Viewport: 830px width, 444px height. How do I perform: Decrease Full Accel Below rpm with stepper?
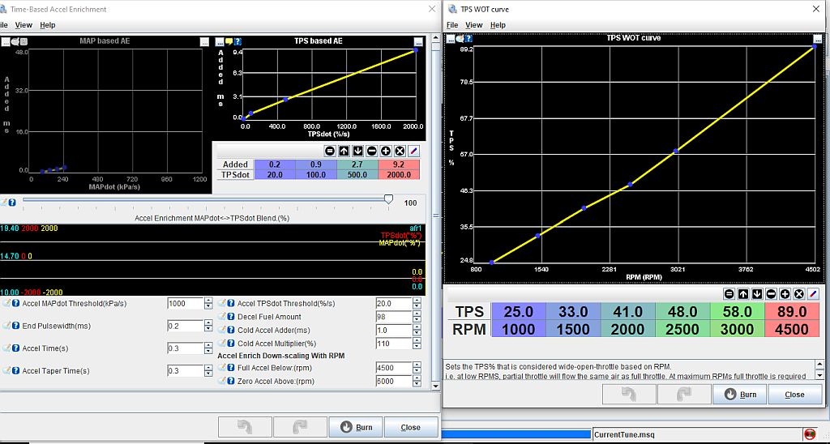417,371
